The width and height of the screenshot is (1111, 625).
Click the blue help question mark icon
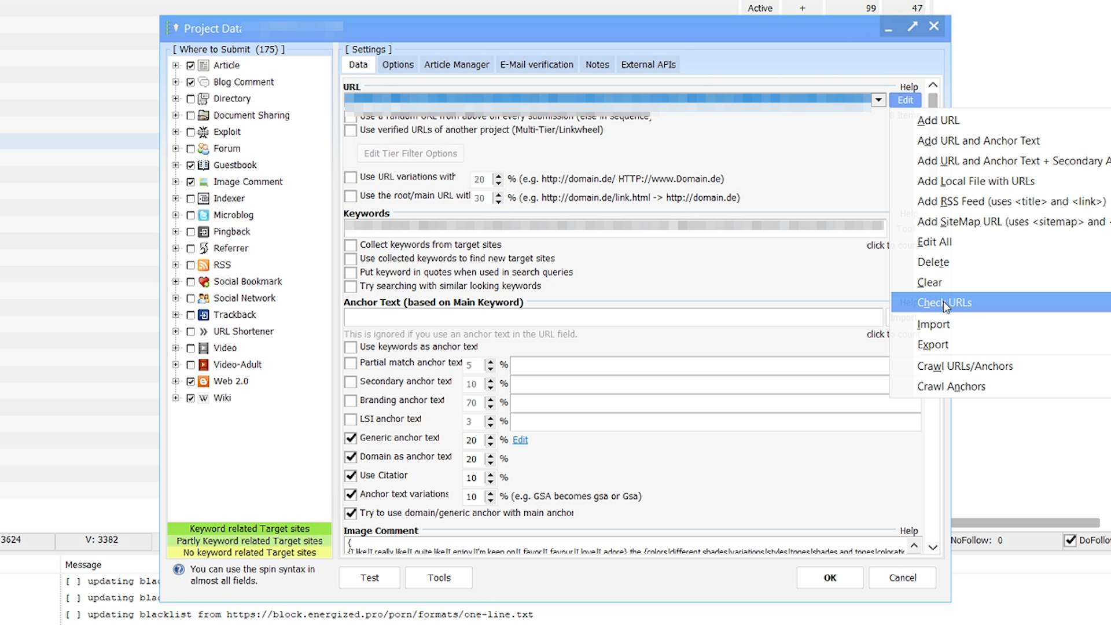click(x=179, y=570)
